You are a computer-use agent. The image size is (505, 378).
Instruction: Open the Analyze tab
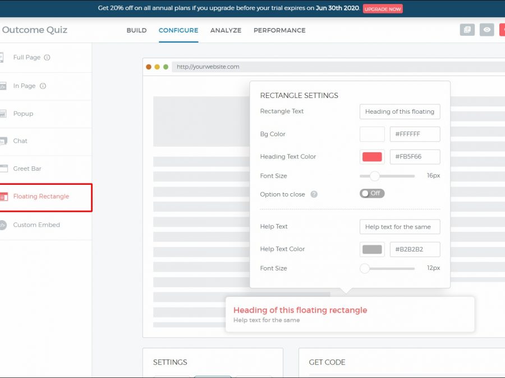[x=226, y=30]
